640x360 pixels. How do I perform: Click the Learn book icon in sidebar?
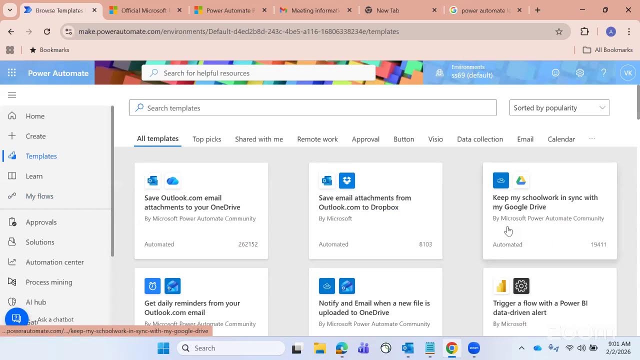[x=12, y=176]
